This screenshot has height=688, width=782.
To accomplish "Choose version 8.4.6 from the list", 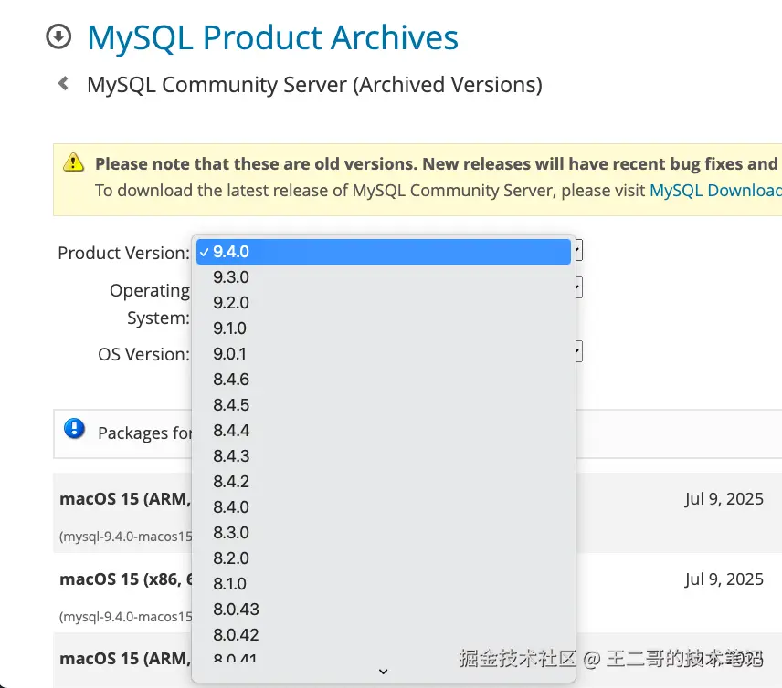I will pyautogui.click(x=383, y=379).
